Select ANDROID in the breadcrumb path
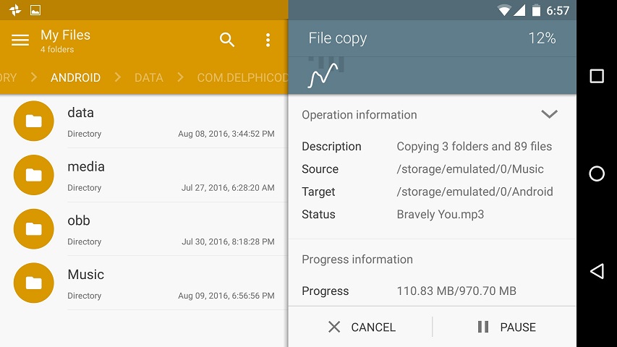This screenshot has height=347, width=617. pyautogui.click(x=75, y=78)
